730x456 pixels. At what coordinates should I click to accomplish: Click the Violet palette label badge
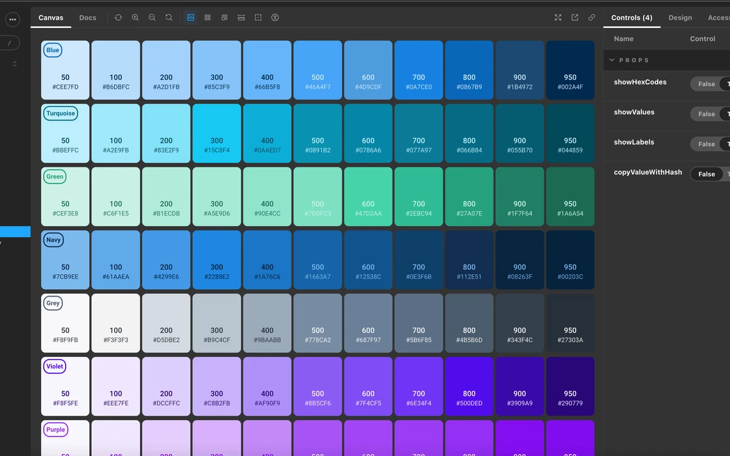pos(55,367)
